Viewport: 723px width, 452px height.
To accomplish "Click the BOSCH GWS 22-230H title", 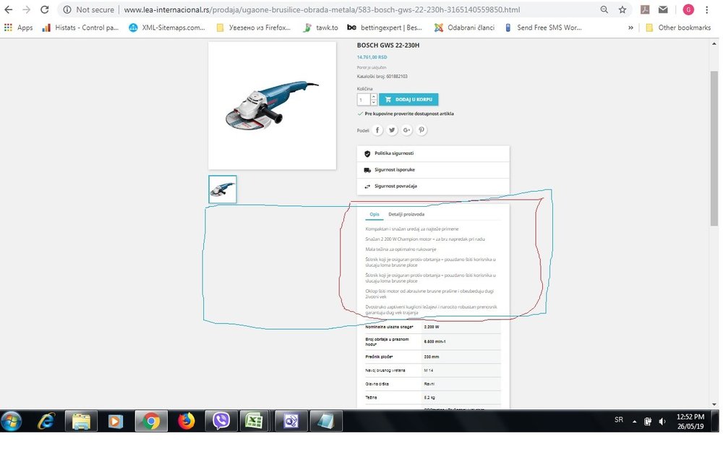I will coord(388,45).
